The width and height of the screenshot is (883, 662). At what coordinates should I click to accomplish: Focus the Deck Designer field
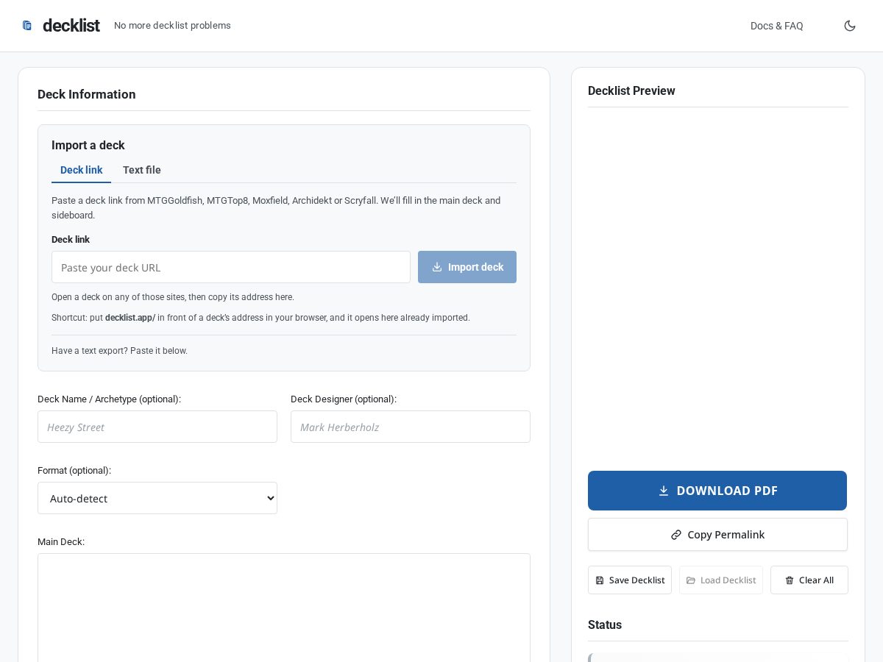point(411,427)
